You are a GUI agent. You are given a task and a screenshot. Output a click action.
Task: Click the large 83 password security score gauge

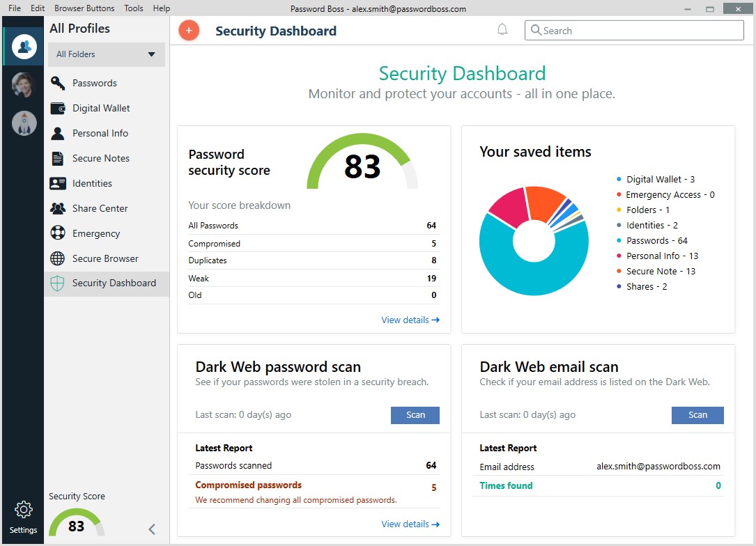[362, 162]
